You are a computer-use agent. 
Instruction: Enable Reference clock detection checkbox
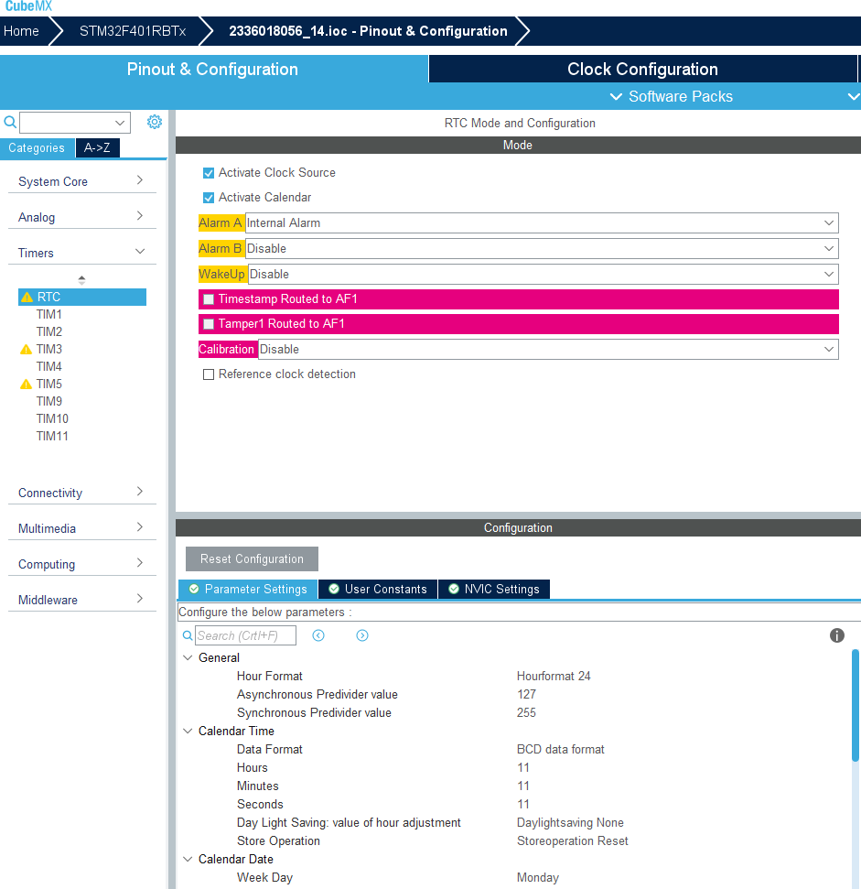pos(209,374)
